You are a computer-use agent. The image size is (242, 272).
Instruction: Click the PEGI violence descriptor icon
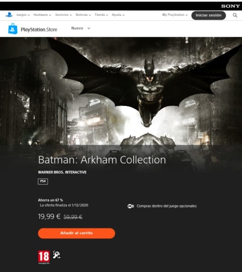click(57, 255)
